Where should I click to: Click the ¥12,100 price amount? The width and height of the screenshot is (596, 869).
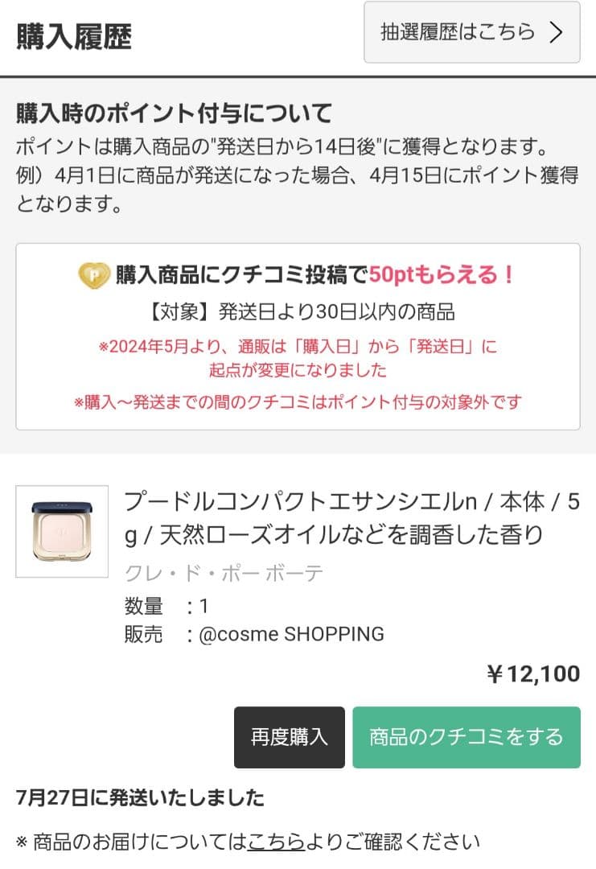(x=533, y=674)
